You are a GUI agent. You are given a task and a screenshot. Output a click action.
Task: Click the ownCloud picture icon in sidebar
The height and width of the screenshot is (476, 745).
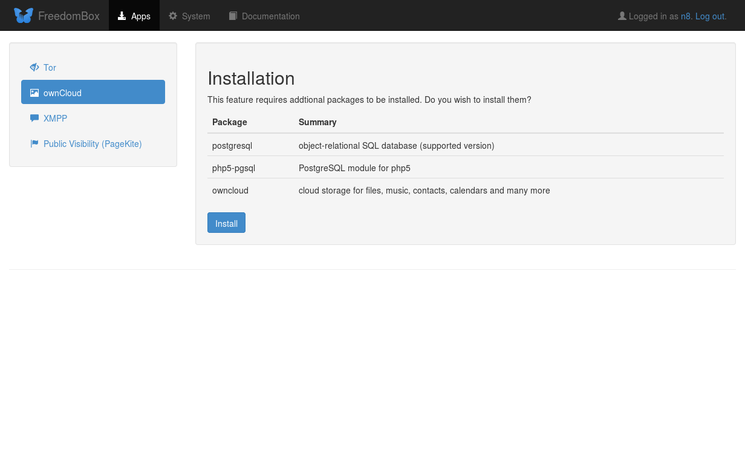click(x=34, y=93)
